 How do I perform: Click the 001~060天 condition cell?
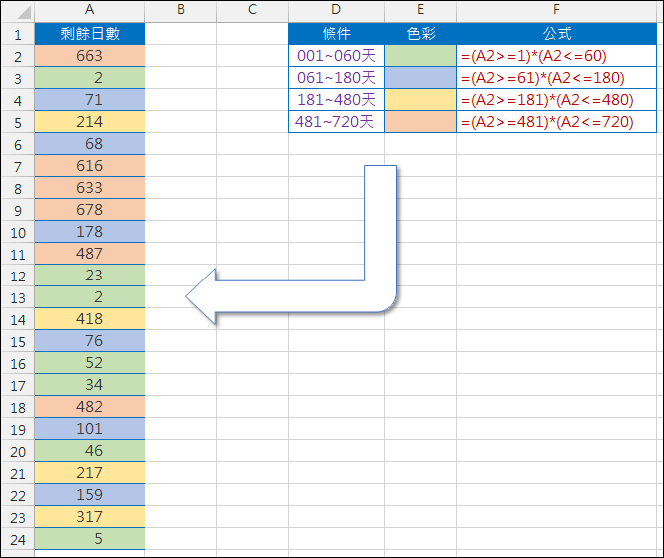336,56
